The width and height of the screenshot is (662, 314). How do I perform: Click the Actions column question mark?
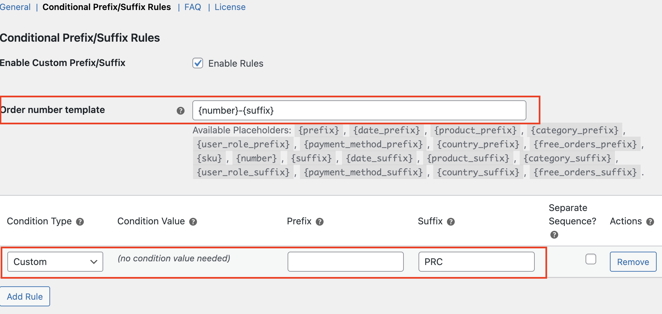tap(650, 221)
